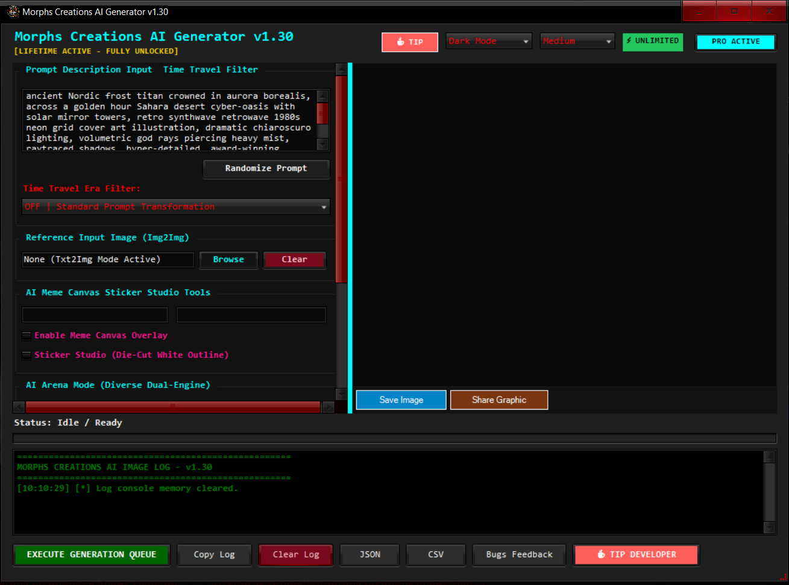Click the left panel scroll down arrow
789x585 pixels.
coord(341,394)
